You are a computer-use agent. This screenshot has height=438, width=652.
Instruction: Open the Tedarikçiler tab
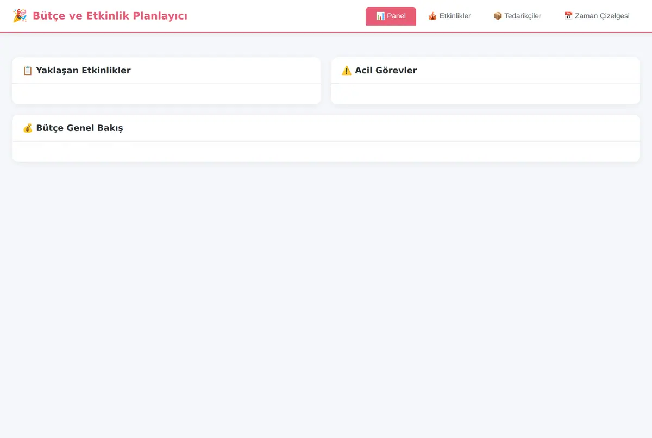[x=517, y=16]
